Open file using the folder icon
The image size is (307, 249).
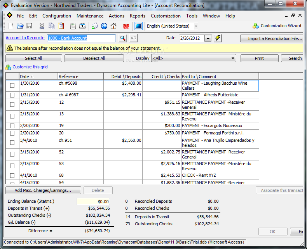coord(20,26)
